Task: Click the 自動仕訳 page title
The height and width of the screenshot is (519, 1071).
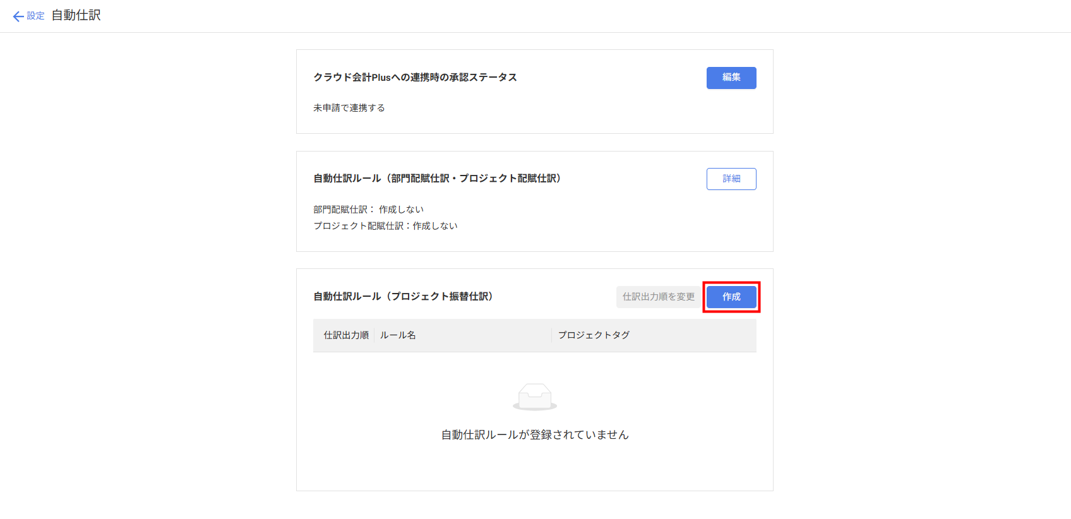Action: tap(76, 15)
